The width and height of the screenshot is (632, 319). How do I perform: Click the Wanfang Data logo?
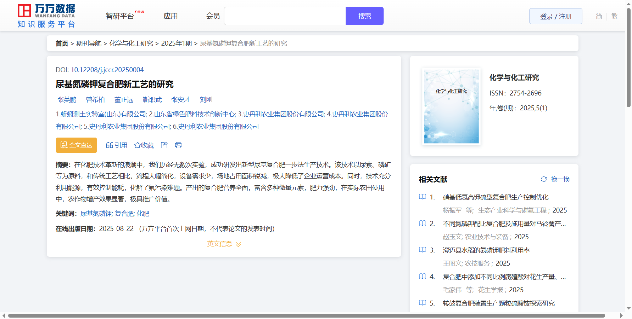[46, 16]
